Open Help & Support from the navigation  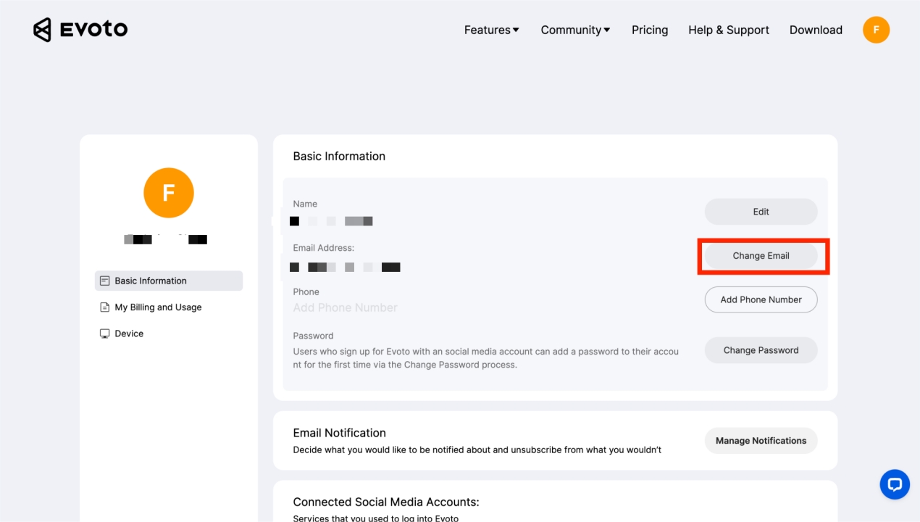[729, 30]
